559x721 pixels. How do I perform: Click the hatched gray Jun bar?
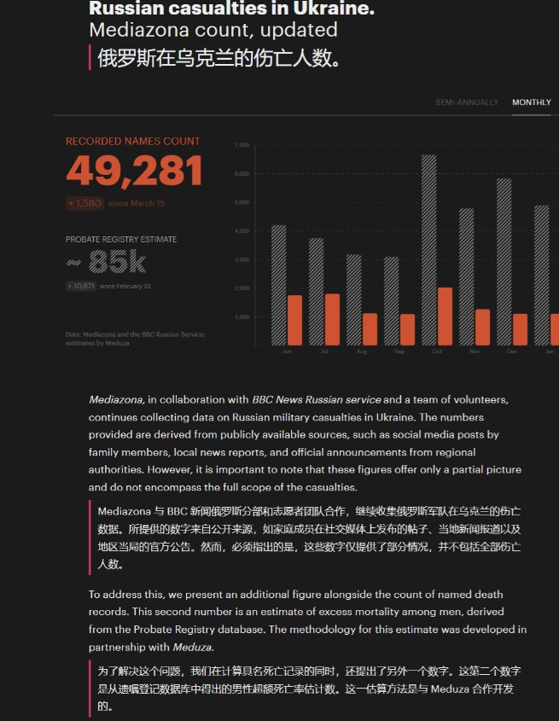coord(279,285)
